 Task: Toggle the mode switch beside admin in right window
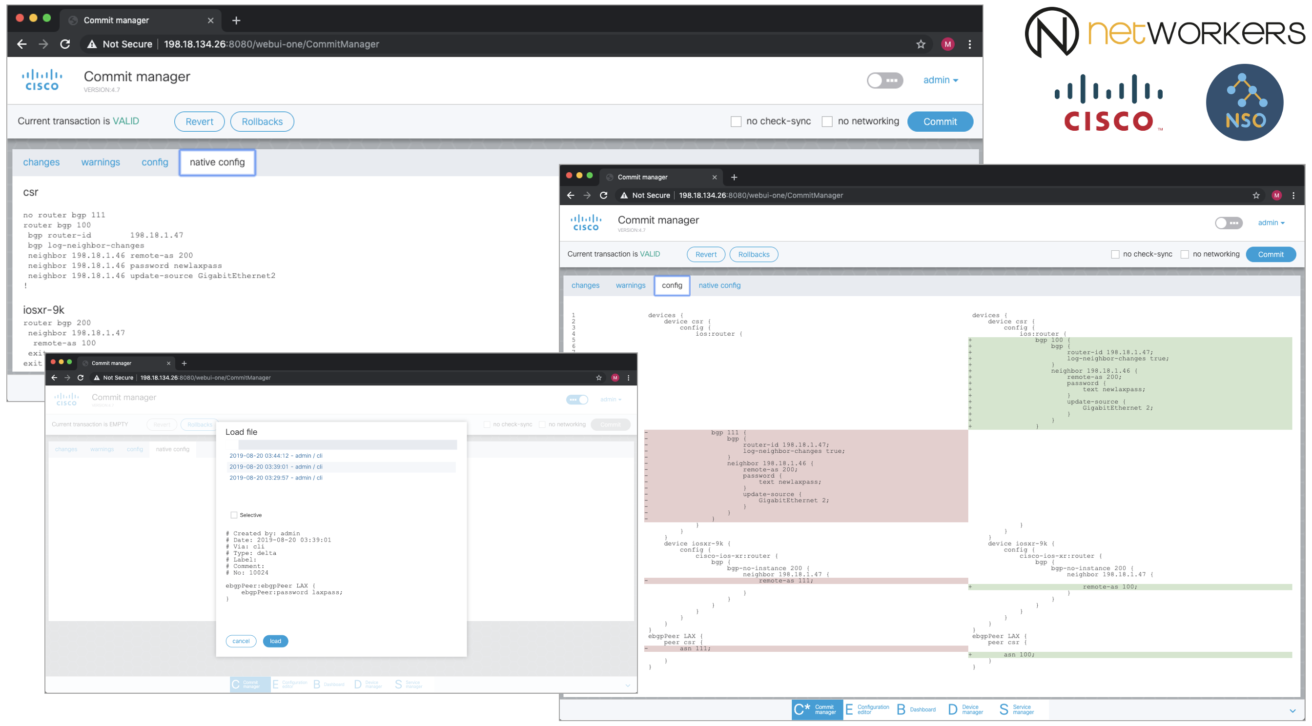[1229, 223]
